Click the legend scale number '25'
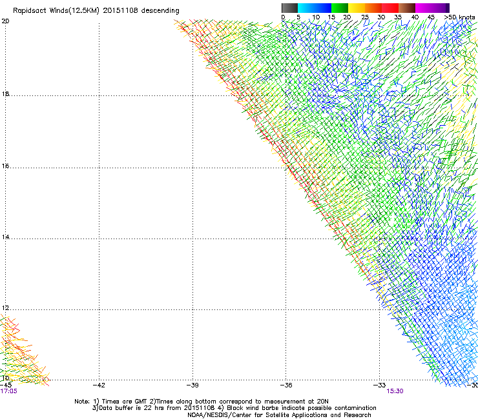The image size is (478, 419). [x=365, y=17]
